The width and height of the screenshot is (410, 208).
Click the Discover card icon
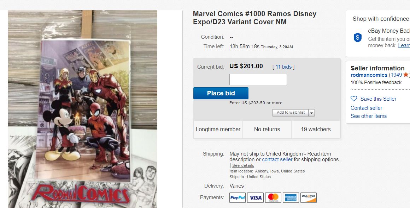click(x=308, y=197)
